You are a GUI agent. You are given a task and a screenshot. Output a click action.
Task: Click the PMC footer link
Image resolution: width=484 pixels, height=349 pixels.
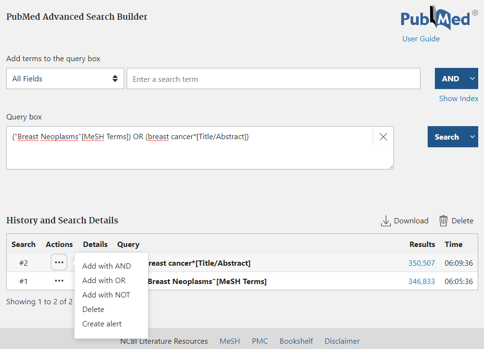(x=260, y=341)
